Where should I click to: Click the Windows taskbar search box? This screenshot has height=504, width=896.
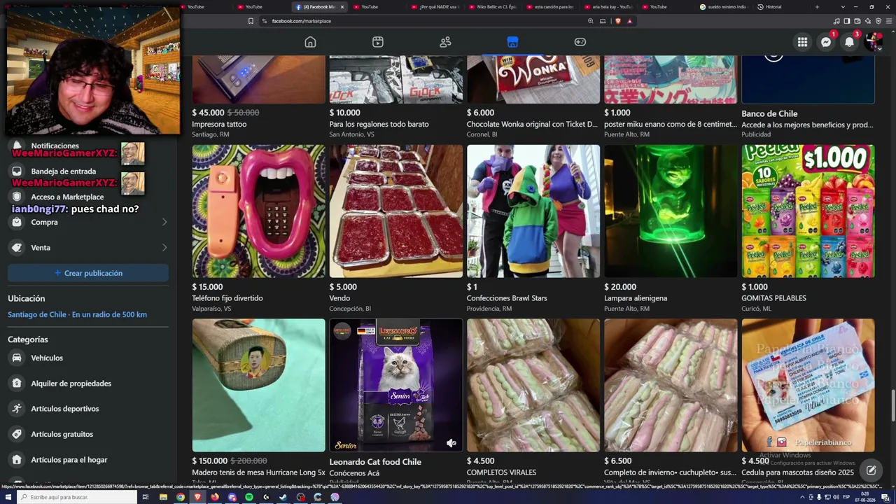78,497
